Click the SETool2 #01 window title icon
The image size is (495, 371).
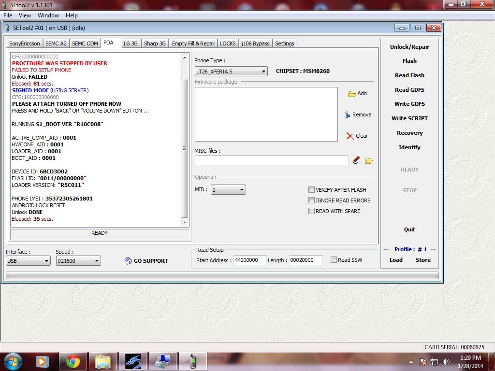[8, 28]
